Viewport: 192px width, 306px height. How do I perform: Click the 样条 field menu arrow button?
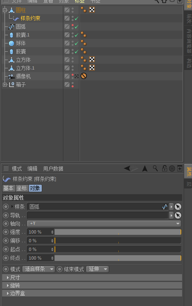[x=171, y=207]
